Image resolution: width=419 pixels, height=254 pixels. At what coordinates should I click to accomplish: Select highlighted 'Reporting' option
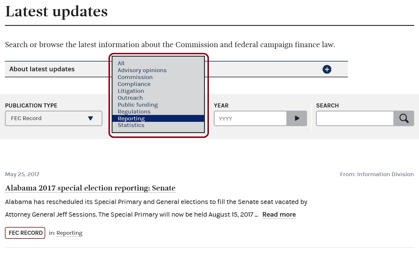(x=131, y=118)
